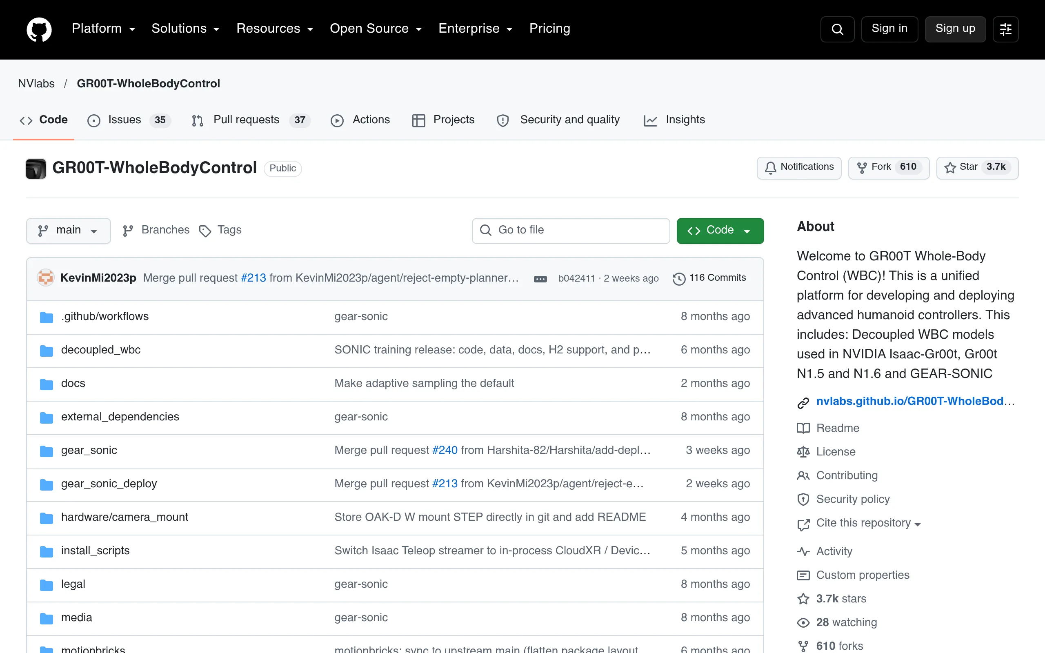Click the repository owner avatar image

click(36, 169)
